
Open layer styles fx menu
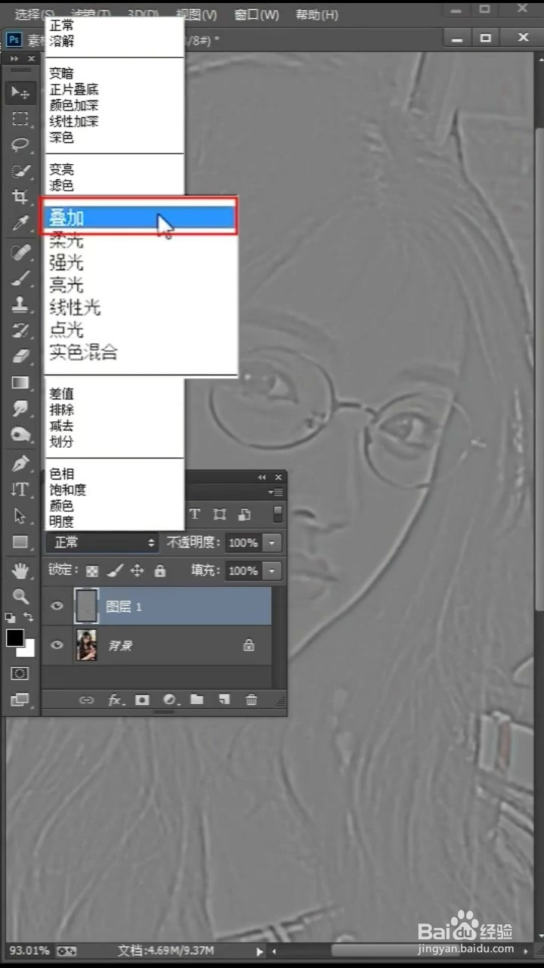coord(115,700)
